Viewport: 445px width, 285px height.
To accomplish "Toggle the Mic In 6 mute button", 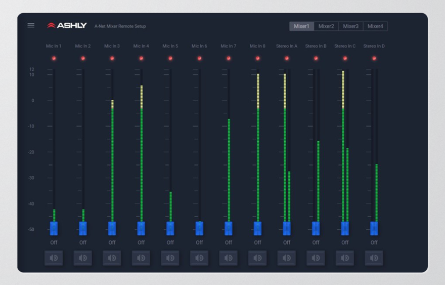I will [199, 258].
